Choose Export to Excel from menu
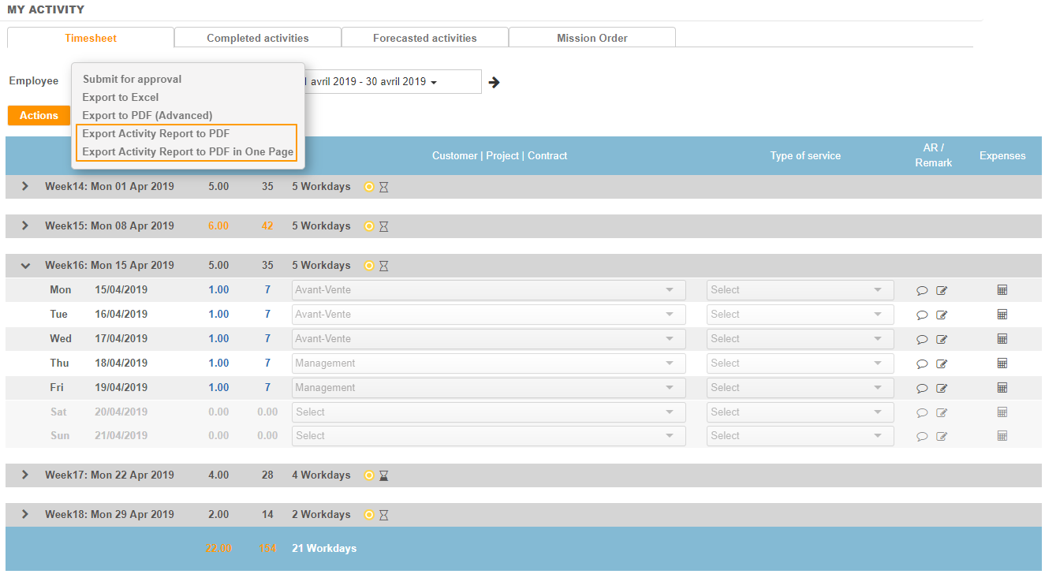This screenshot has height=574, width=1045. pyautogui.click(x=121, y=98)
